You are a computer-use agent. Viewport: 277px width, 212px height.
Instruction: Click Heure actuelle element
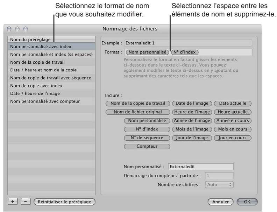[x=233, y=112]
